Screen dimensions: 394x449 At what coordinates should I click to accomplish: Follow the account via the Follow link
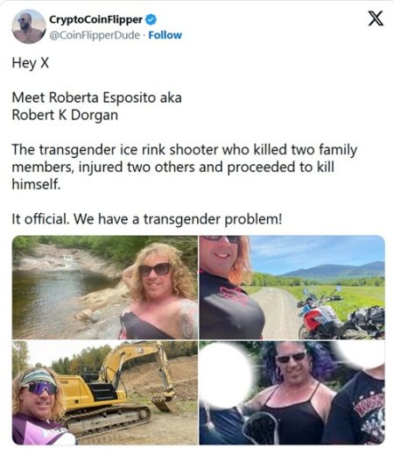(165, 35)
